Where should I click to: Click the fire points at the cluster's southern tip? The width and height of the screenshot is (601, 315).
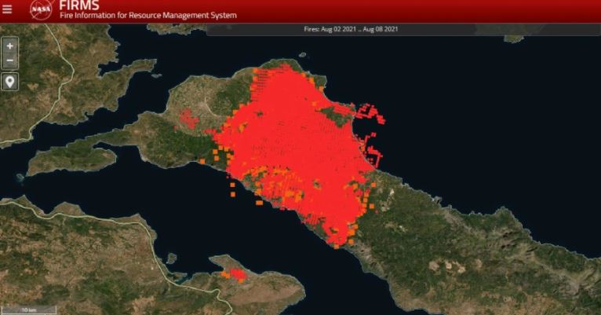pyautogui.click(x=339, y=236)
